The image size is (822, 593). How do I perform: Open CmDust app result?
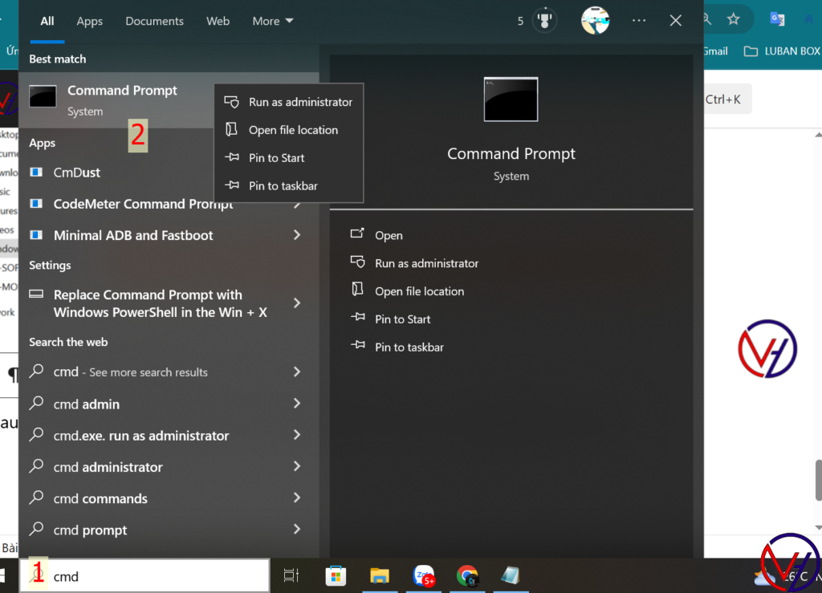[77, 173]
